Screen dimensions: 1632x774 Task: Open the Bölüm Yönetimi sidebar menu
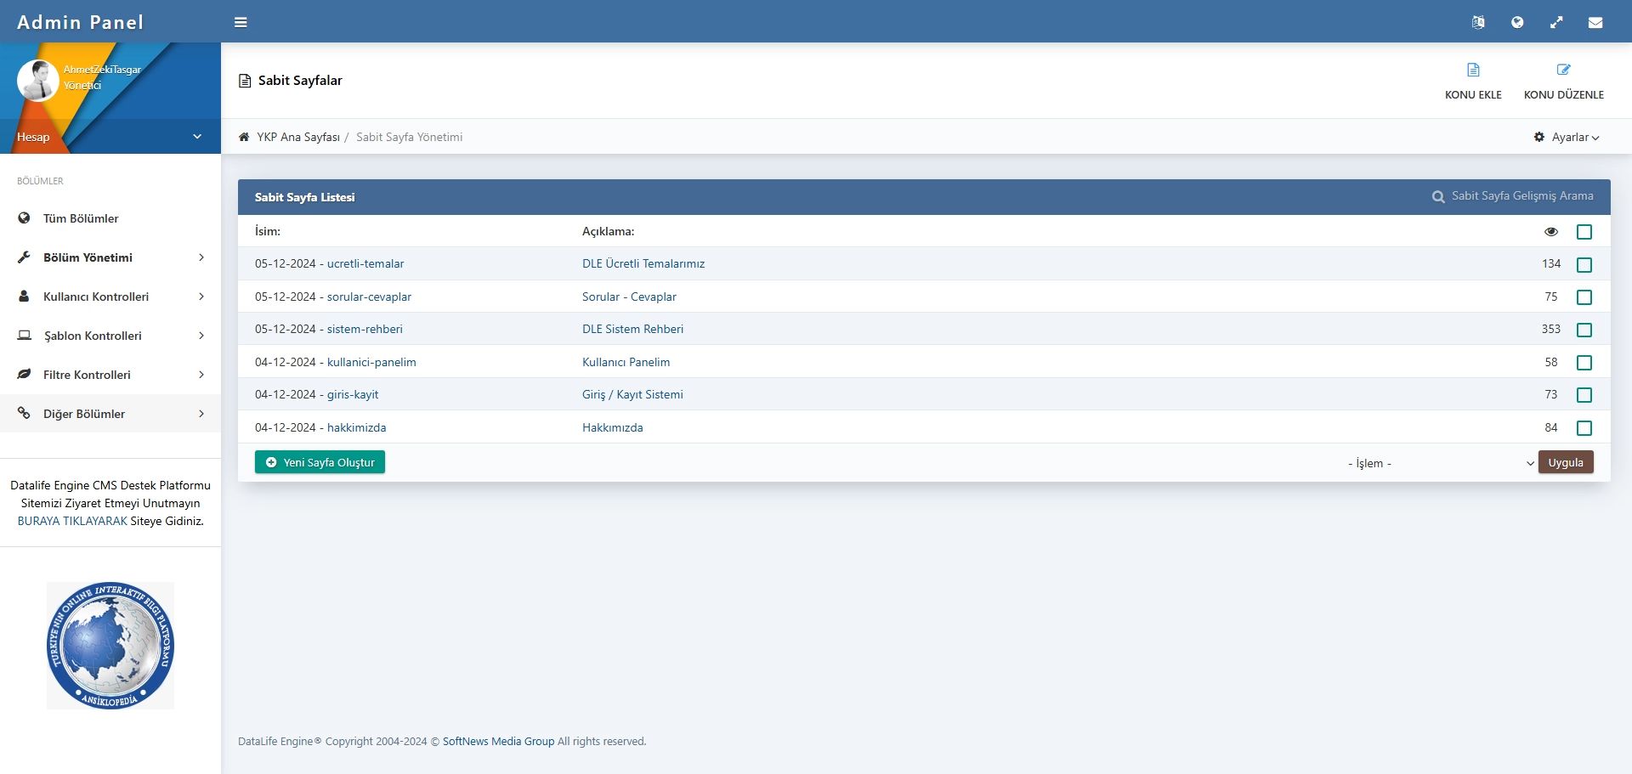pos(110,257)
